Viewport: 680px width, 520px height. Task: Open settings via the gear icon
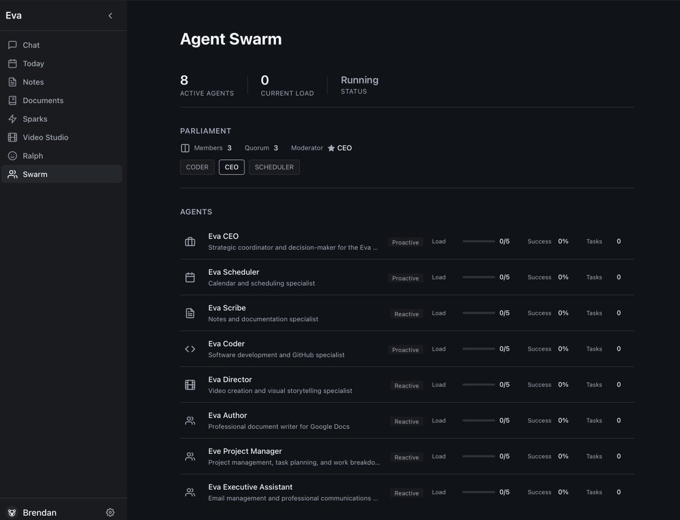[x=110, y=512]
